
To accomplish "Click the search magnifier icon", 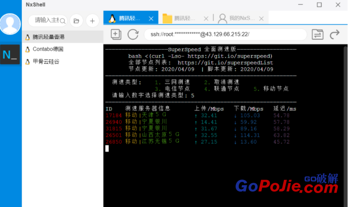I will tap(63, 21).
